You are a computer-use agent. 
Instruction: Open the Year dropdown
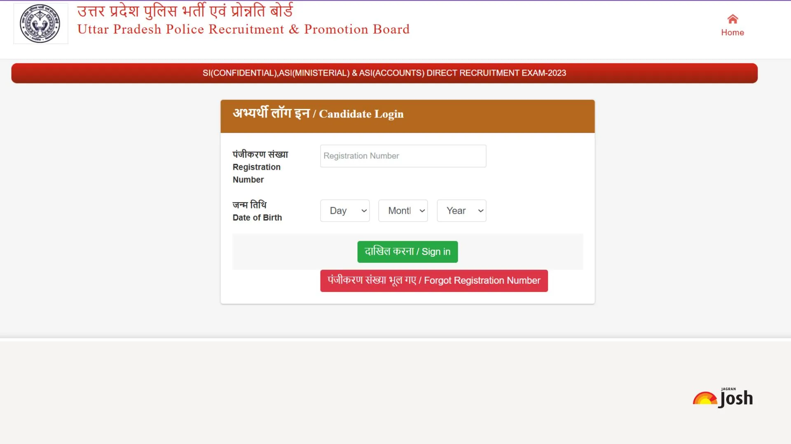click(x=461, y=211)
